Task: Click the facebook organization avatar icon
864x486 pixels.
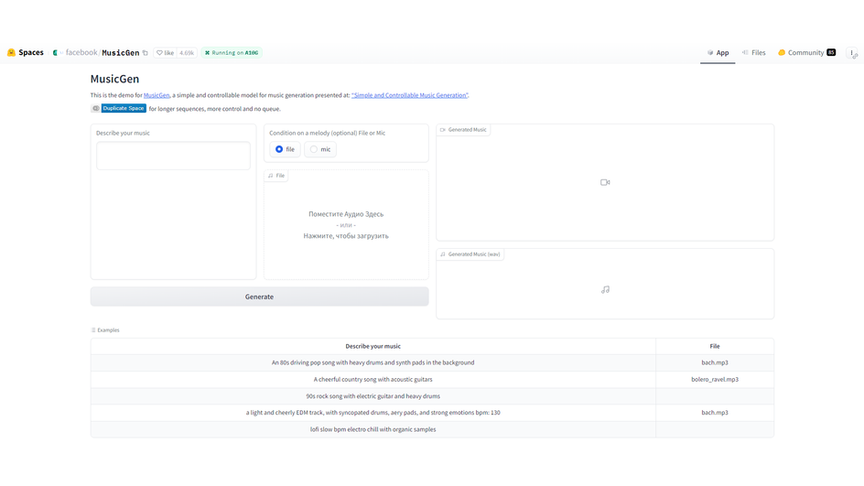Action: (55, 53)
